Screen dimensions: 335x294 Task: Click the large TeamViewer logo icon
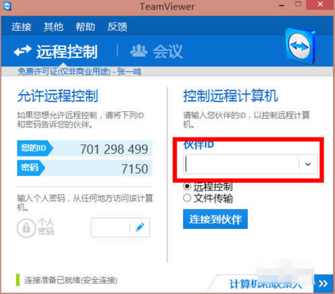[x=301, y=46]
